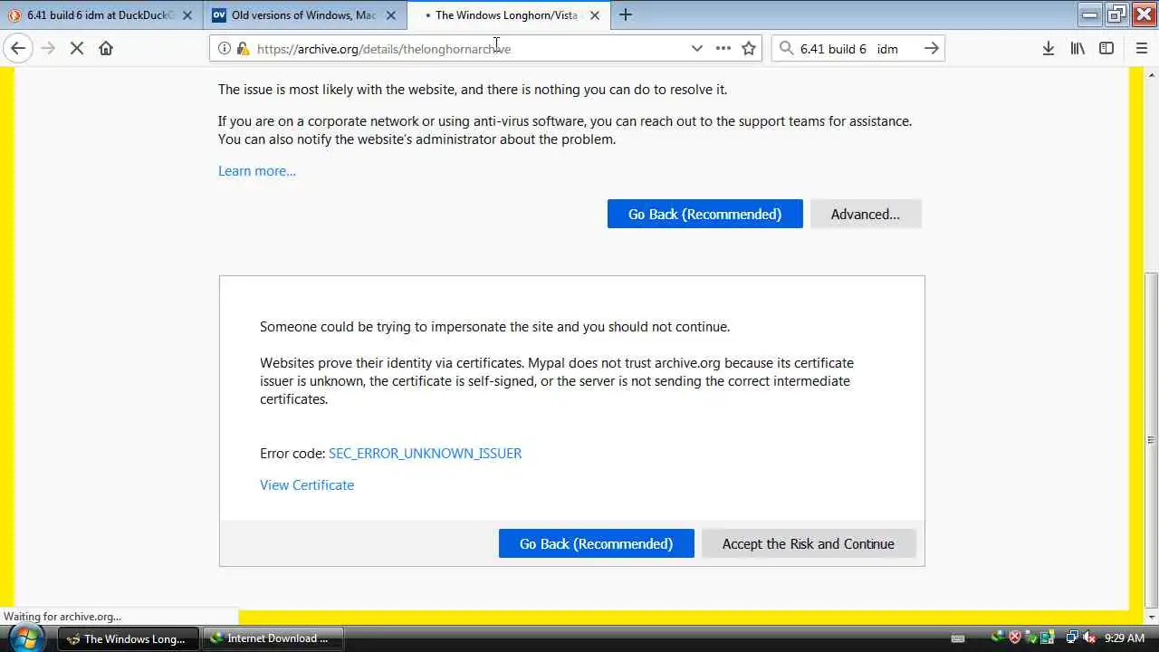Click the lower Go Back (Recommended) button

click(596, 543)
